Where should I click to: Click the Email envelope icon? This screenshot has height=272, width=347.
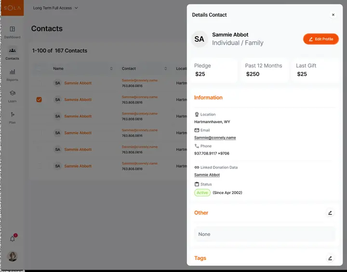coord(197,130)
